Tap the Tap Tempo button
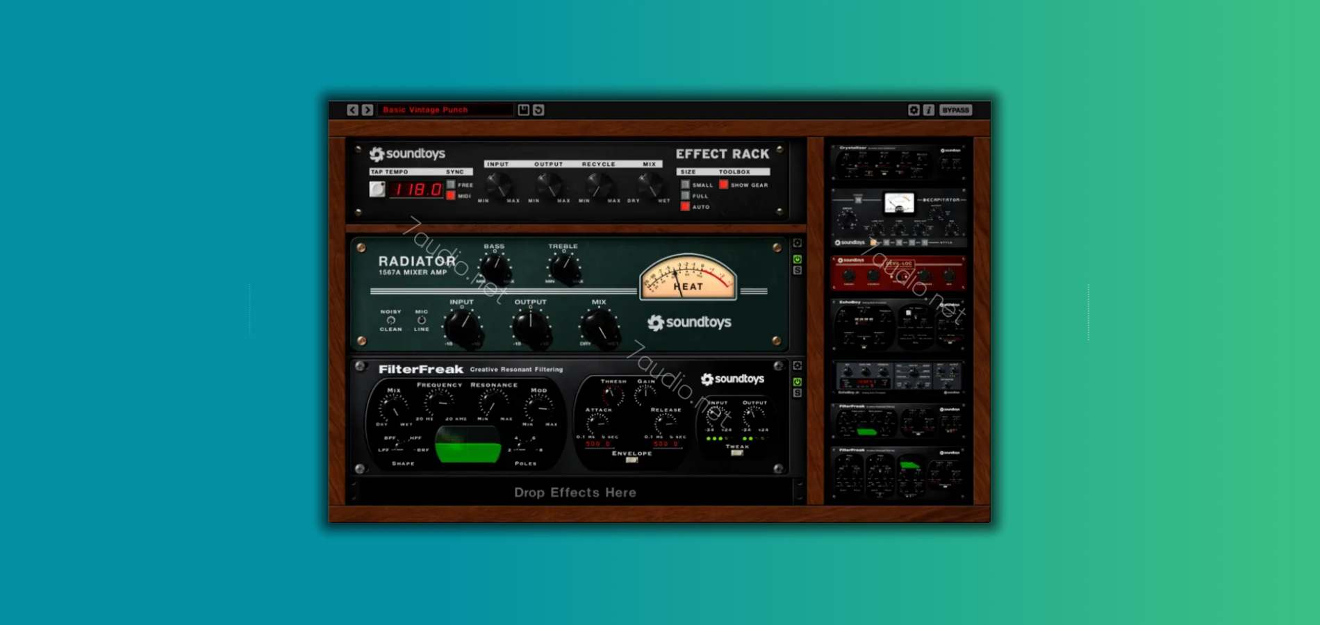 pos(377,189)
